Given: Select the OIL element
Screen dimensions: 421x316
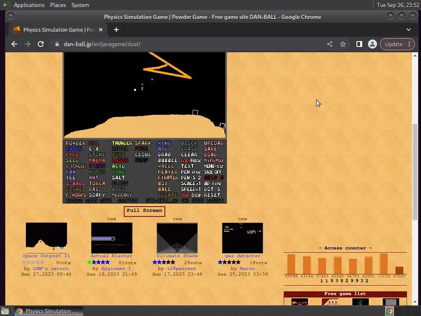Looking at the screenshot, I should tap(94, 143).
